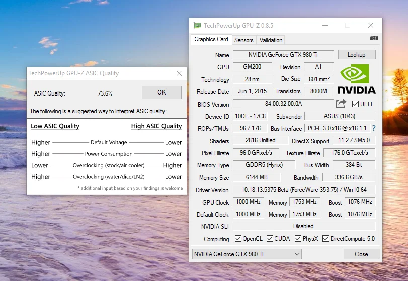This screenshot has height=281, width=408.
Task: Click the Subvendor field ASUS (1043)
Action: [340, 116]
